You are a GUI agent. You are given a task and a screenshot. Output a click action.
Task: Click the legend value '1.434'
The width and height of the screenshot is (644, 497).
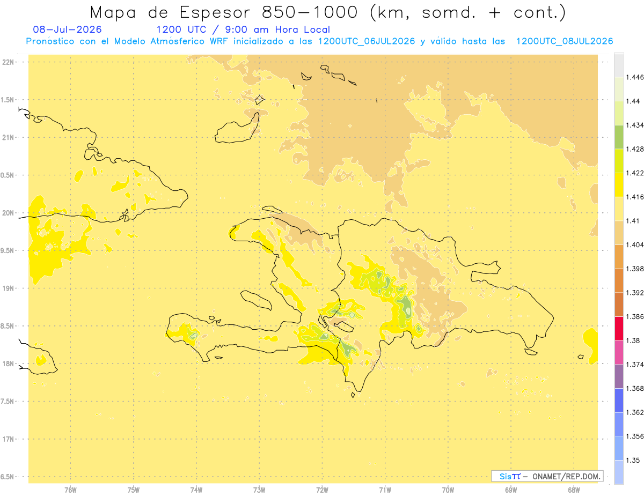635,125
